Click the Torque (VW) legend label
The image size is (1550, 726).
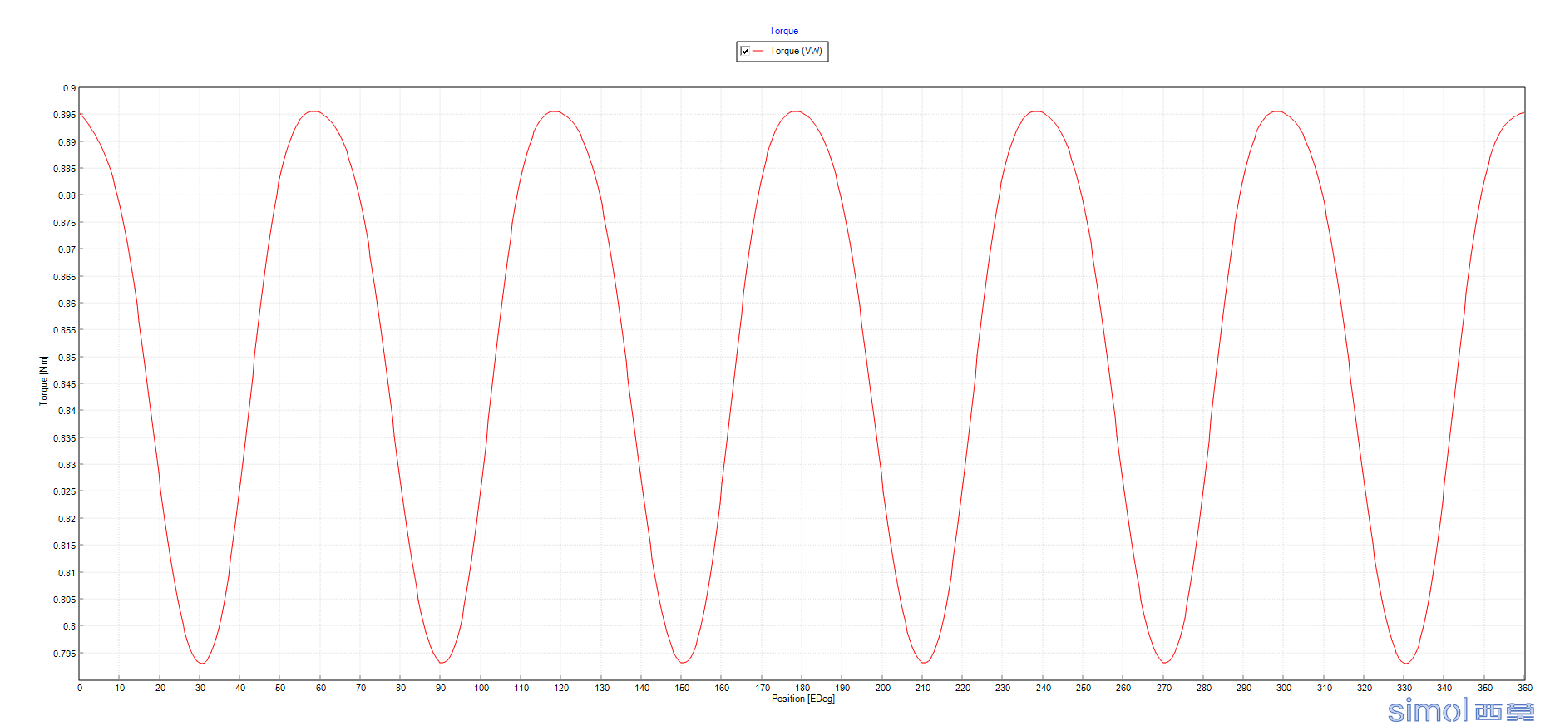[x=796, y=51]
